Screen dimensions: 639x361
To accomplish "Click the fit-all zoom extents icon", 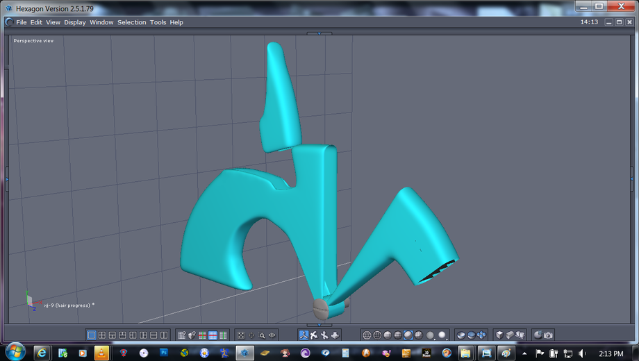I will pyautogui.click(x=241, y=335).
